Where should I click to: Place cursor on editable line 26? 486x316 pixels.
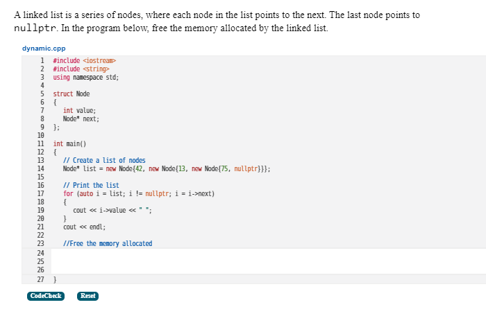click(x=269, y=270)
